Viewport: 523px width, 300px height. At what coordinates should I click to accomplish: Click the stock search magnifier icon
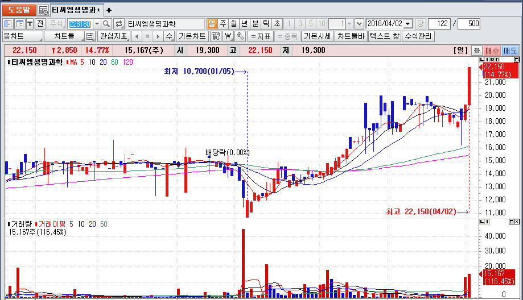[x=106, y=24]
